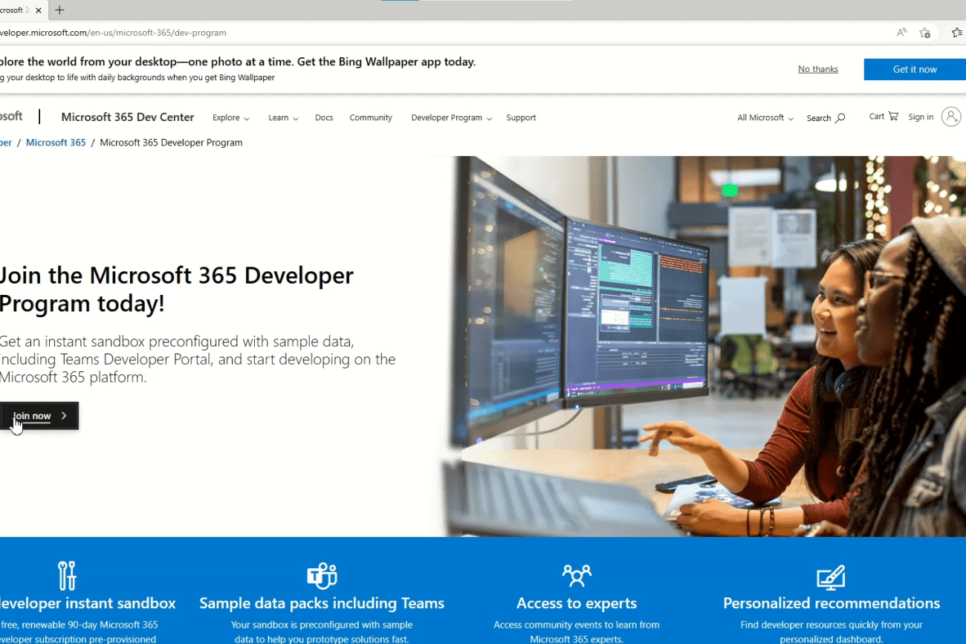Expand the Developer Program menu
The width and height of the screenshot is (966, 644).
pyautogui.click(x=452, y=118)
